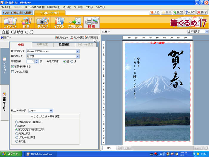Viewport: 209px width, 157px height.
Task: Click the おもて(宛て名)へ切替 button
Action: [x=17, y=13]
